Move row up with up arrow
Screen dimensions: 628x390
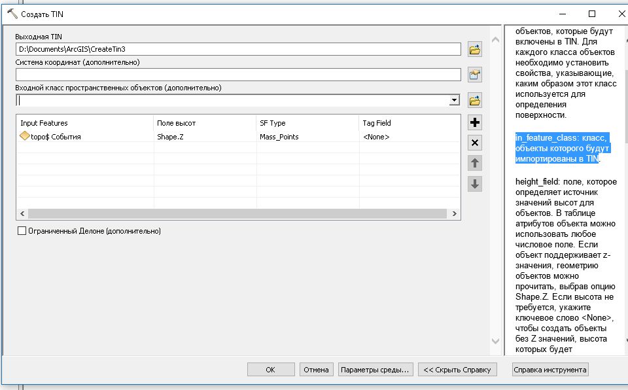pyautogui.click(x=476, y=164)
